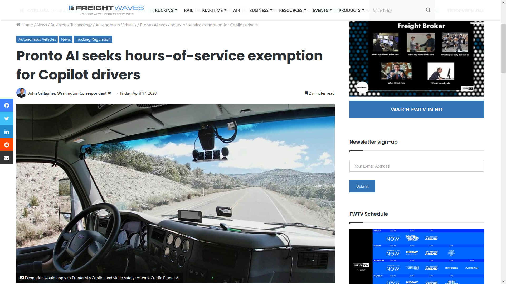Share article on Reddit

7,145
